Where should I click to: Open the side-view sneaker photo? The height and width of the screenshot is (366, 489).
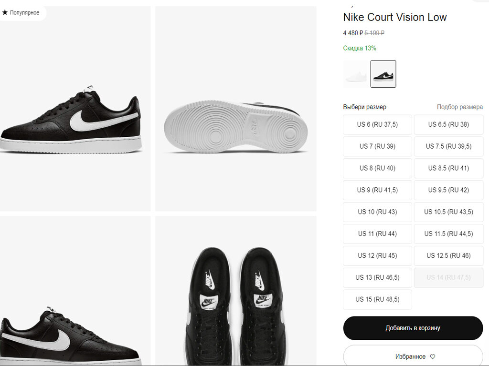[x=74, y=109]
